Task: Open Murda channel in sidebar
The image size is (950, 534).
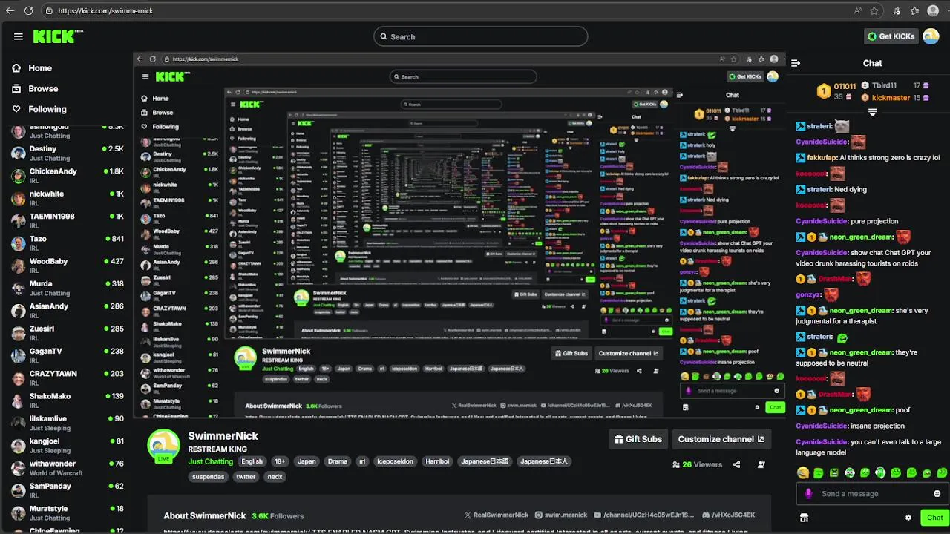Action: coord(67,288)
